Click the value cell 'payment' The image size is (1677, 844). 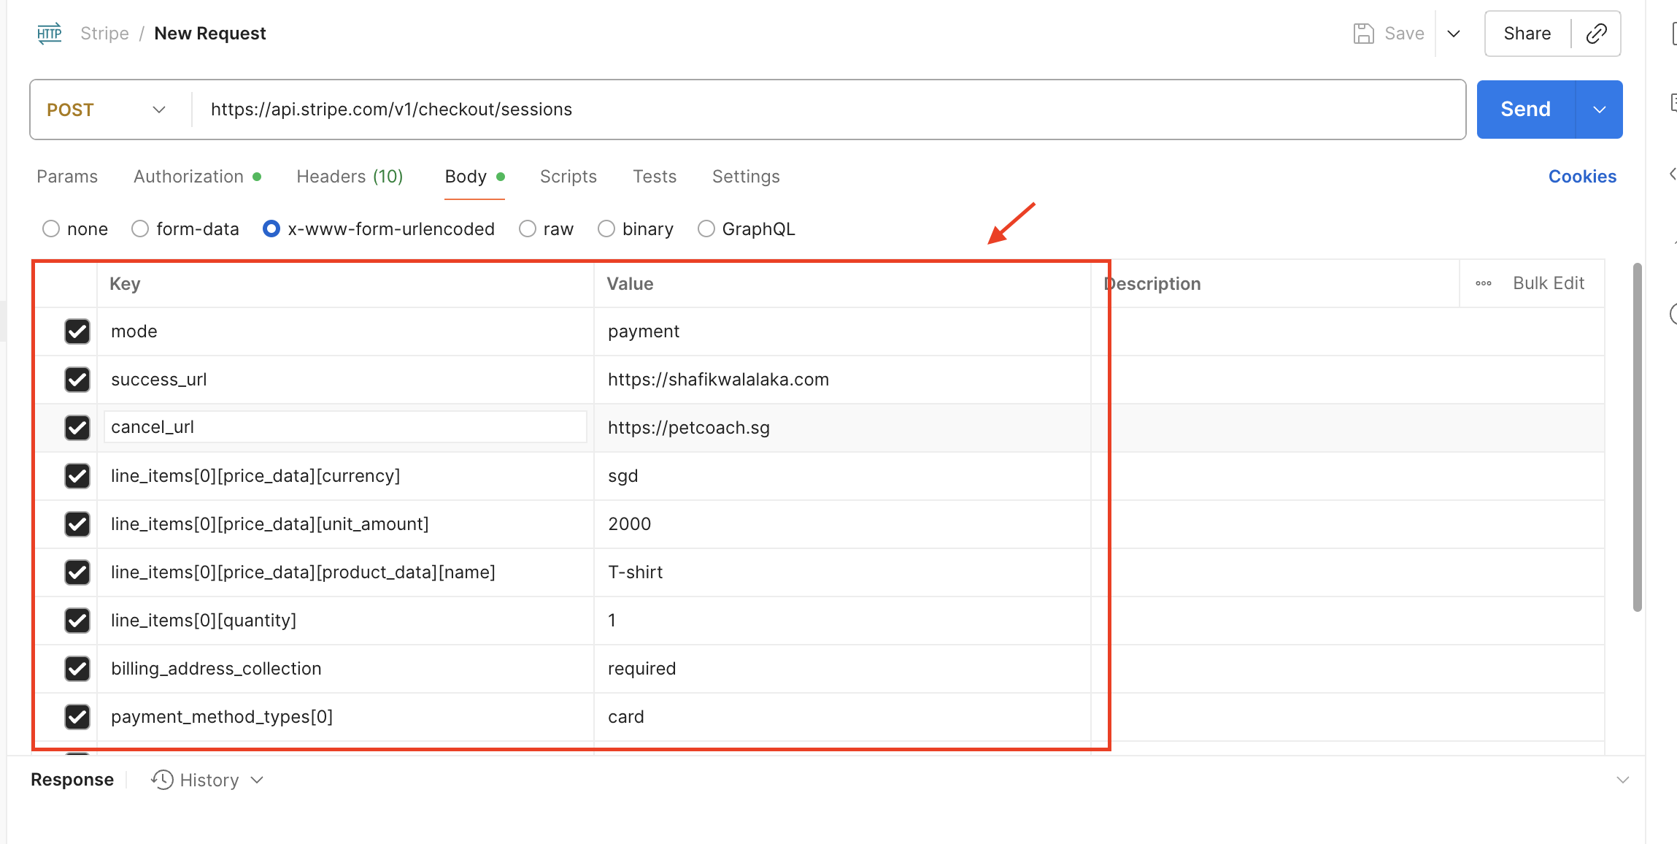[842, 331]
